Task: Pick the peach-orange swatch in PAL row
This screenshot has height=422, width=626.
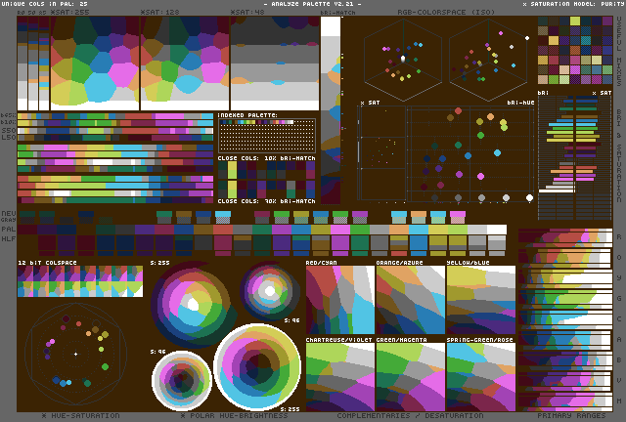Action: click(399, 230)
